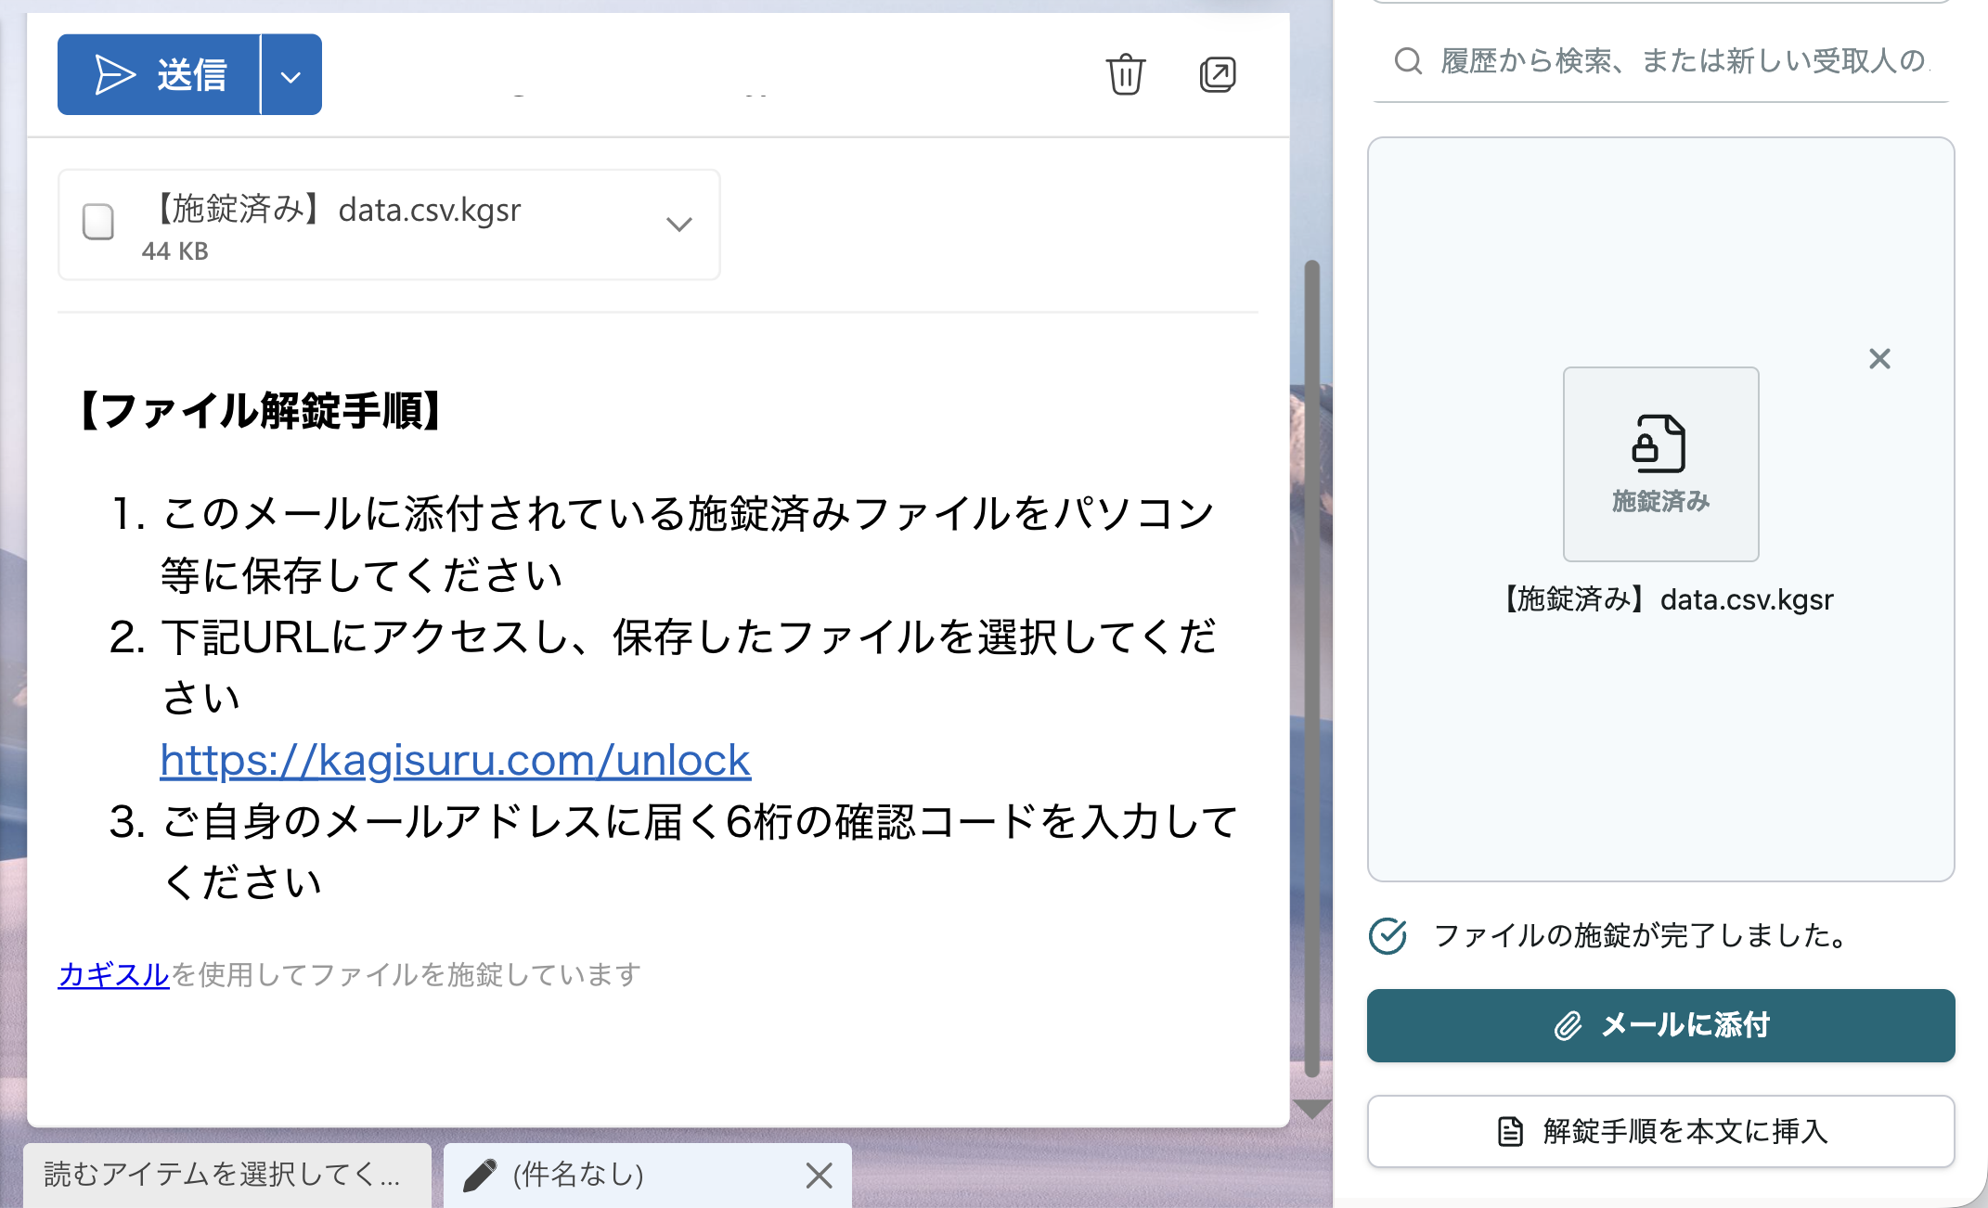The width and height of the screenshot is (1988, 1208).
Task: Click 解錠手順を本文に挿入 button
Action: pyautogui.click(x=1660, y=1131)
